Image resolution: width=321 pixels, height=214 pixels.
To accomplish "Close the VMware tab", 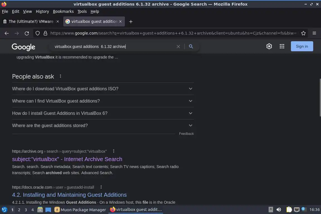I will [58, 21].
